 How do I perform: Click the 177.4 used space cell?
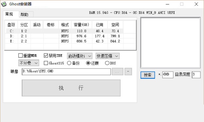pyautogui.click(x=100, y=36)
